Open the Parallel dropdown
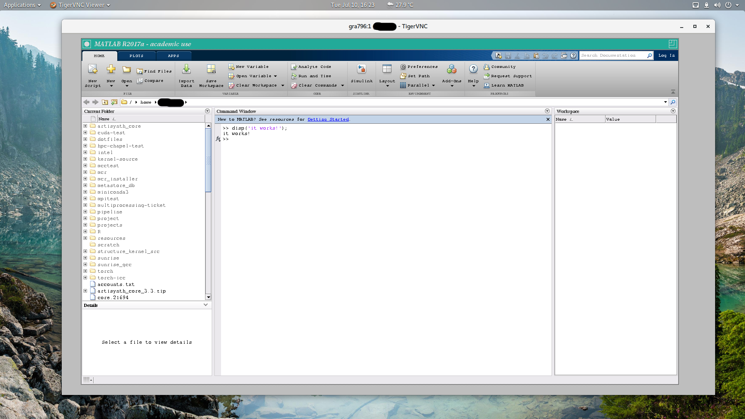The image size is (745, 419). click(418, 85)
